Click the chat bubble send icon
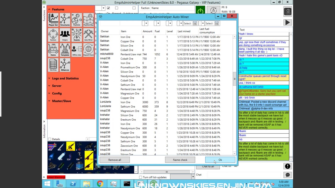The width and height of the screenshot is (335, 188). [x=288, y=175]
